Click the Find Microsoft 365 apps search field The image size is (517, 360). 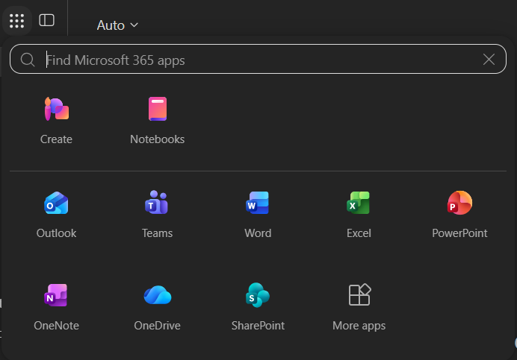(x=258, y=59)
